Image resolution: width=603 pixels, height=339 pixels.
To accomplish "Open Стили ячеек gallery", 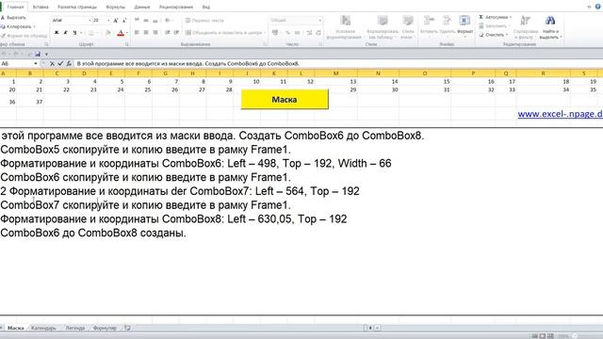I will pyautogui.click(x=408, y=27).
